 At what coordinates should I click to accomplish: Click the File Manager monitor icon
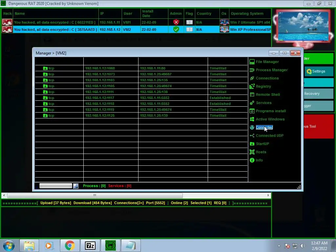[252, 62]
